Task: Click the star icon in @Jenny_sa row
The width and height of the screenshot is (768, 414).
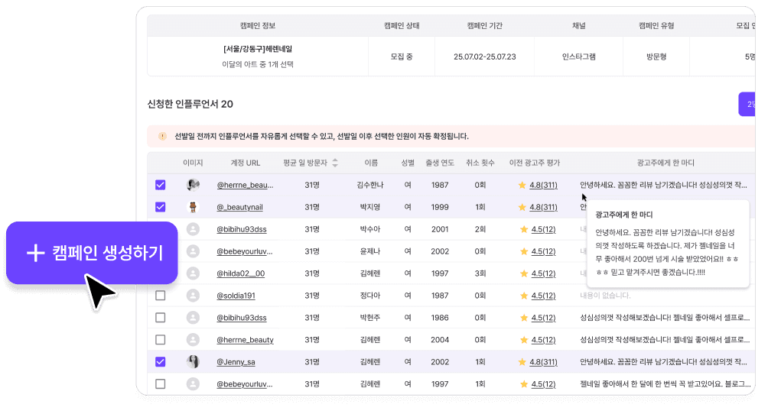Action: 522,361
